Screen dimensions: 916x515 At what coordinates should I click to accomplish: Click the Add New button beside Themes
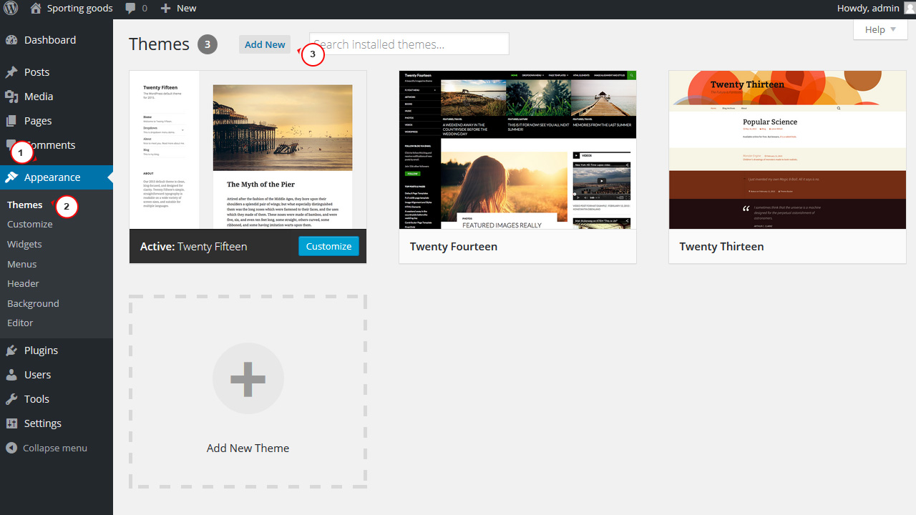point(265,44)
